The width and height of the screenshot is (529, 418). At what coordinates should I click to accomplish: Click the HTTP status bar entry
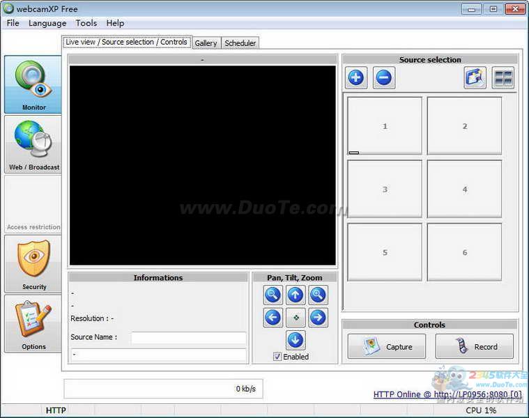coord(56,410)
